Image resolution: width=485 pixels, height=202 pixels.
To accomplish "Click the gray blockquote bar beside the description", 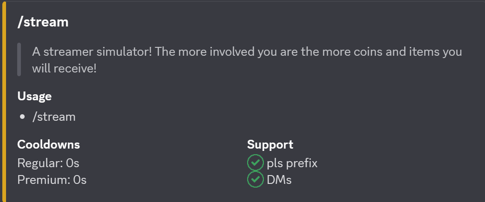I will point(19,59).
